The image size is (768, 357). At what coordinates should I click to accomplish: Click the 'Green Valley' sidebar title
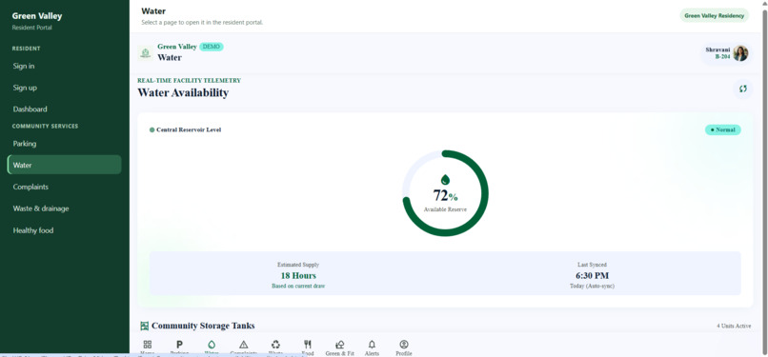(x=37, y=15)
